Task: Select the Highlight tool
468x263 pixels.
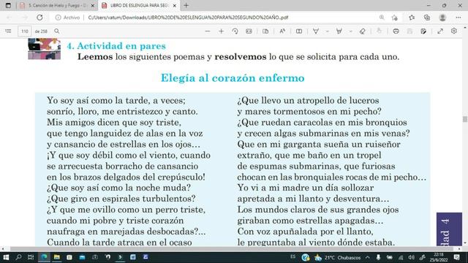Action: 339,31
